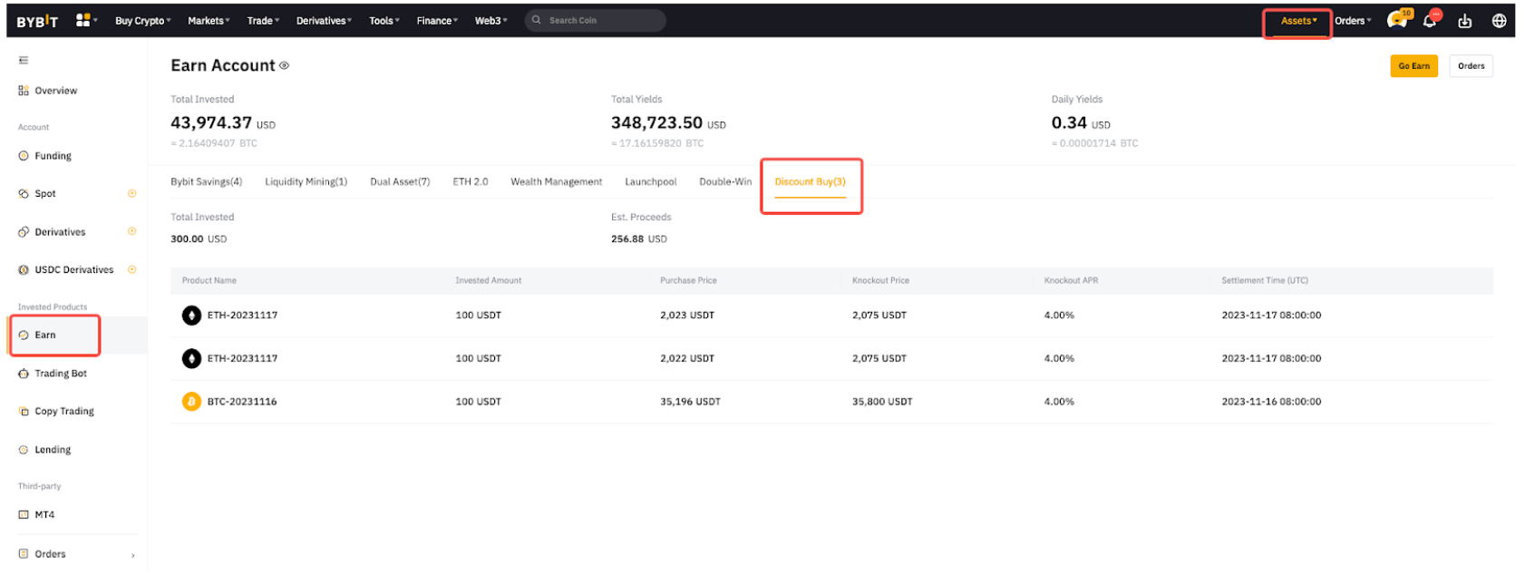Expand the Buy Crypto dropdown
1525x584 pixels.
coord(142,21)
